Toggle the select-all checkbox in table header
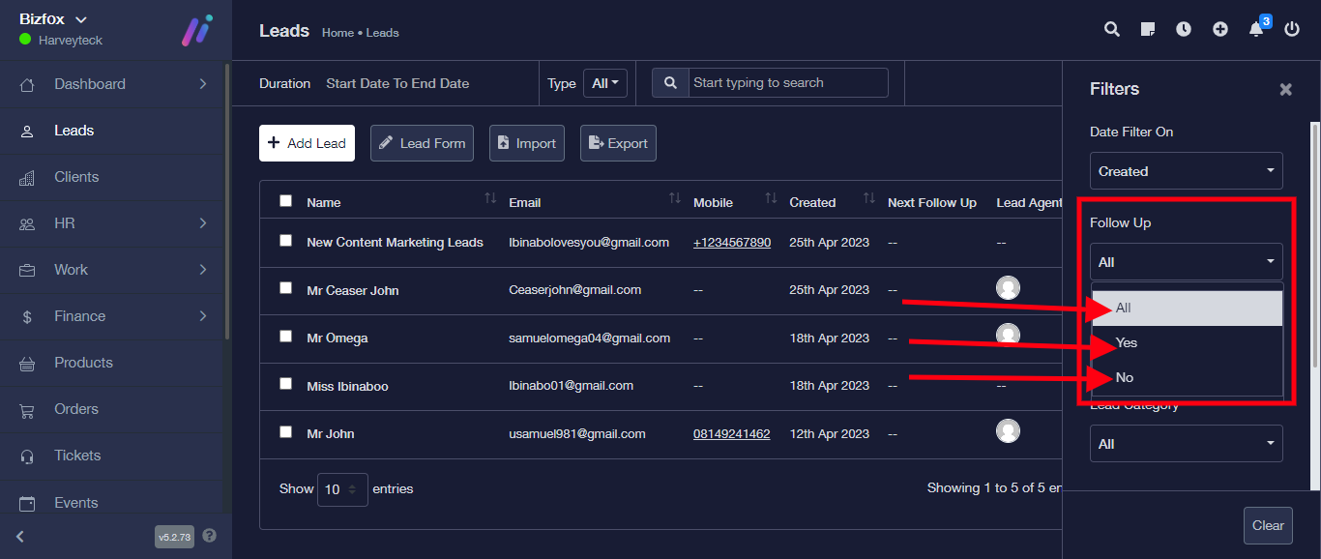1321x559 pixels. (x=285, y=201)
